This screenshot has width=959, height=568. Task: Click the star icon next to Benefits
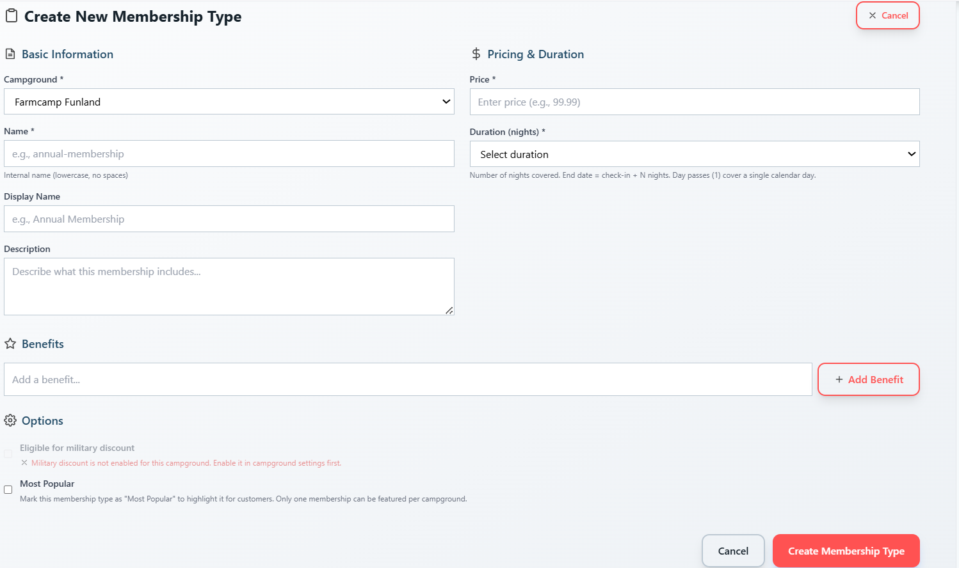(x=10, y=344)
